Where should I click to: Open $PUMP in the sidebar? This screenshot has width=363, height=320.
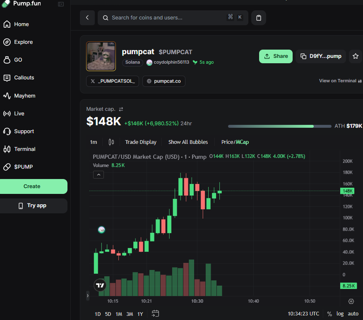[x=18, y=167]
